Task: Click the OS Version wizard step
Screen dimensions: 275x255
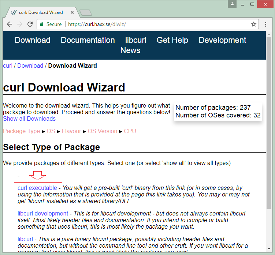Action: (103, 131)
